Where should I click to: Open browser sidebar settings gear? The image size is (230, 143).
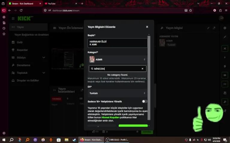[x=4, y=133]
